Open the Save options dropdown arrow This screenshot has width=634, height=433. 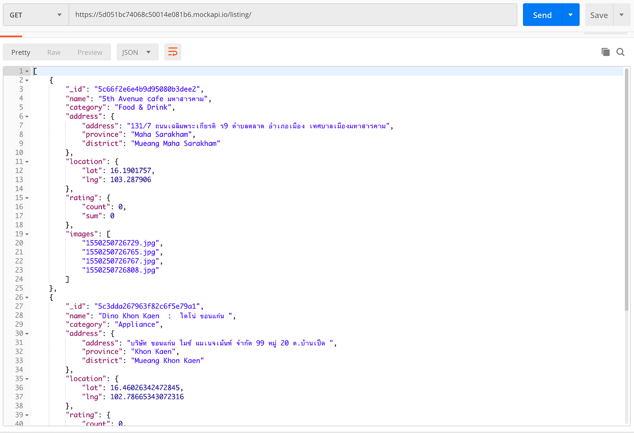click(622, 15)
